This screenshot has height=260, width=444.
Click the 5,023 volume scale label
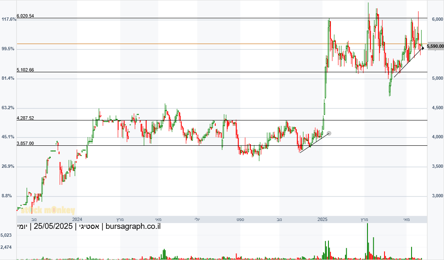[6, 235]
